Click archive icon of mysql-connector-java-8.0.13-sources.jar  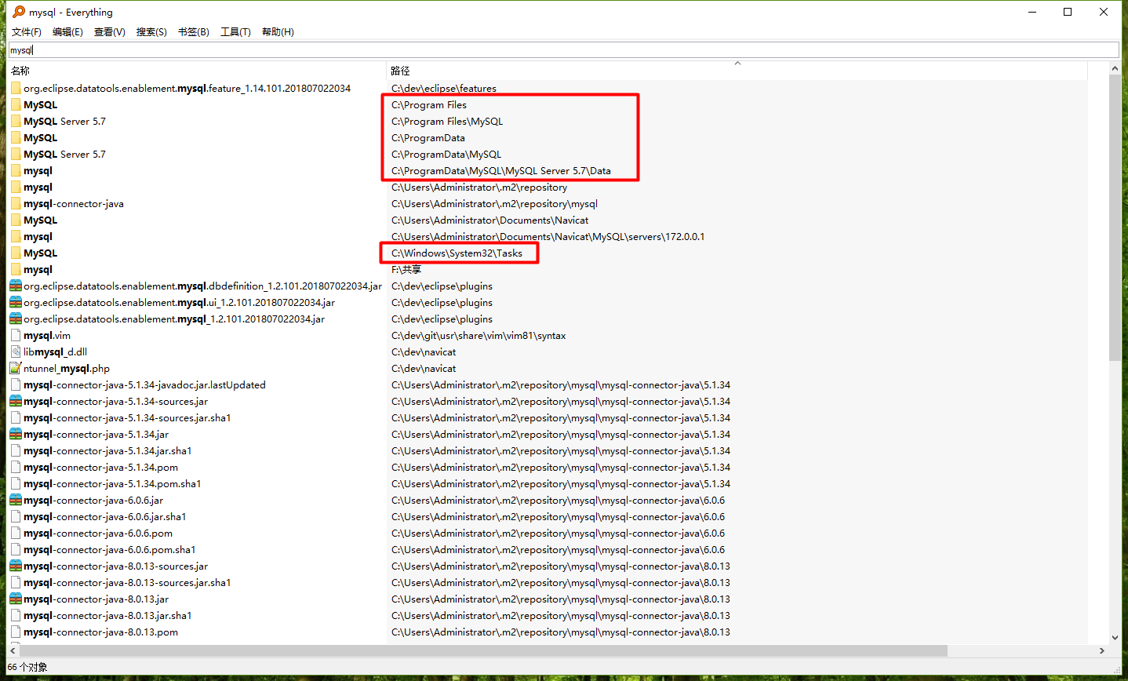(16, 566)
